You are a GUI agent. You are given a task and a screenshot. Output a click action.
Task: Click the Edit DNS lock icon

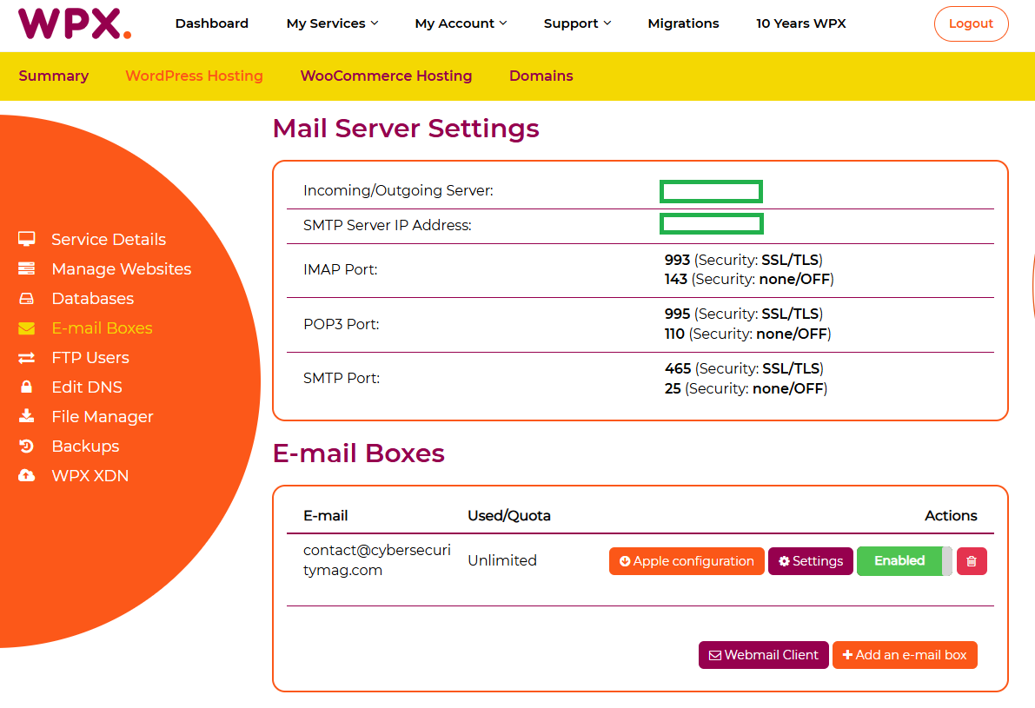tap(26, 387)
